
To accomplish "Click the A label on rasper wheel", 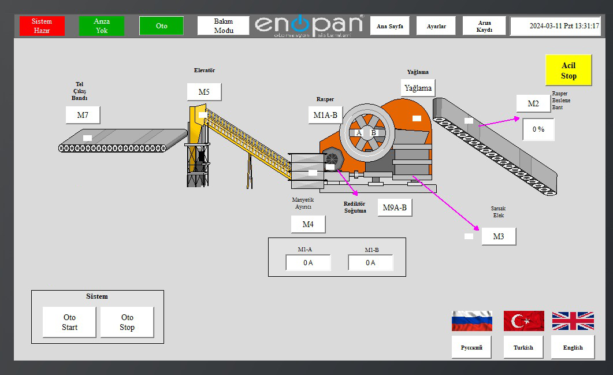I will 358,133.
